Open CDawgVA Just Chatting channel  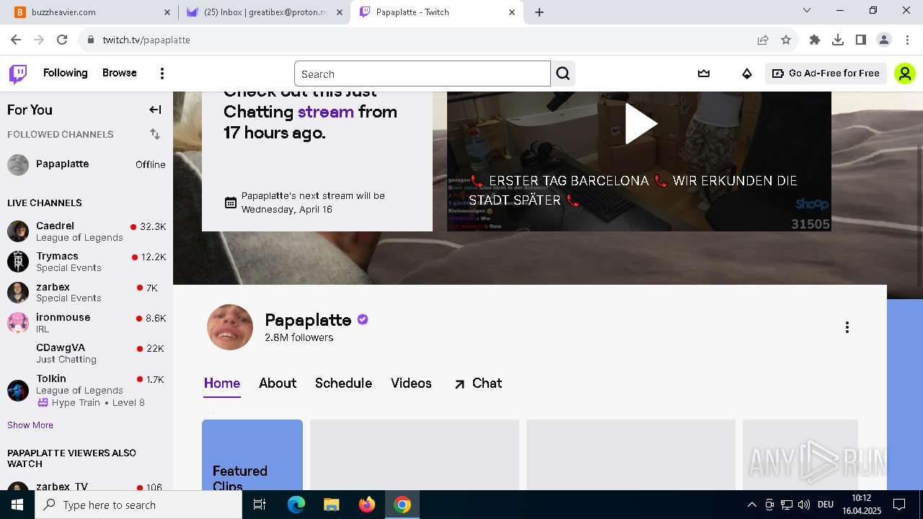(x=87, y=353)
